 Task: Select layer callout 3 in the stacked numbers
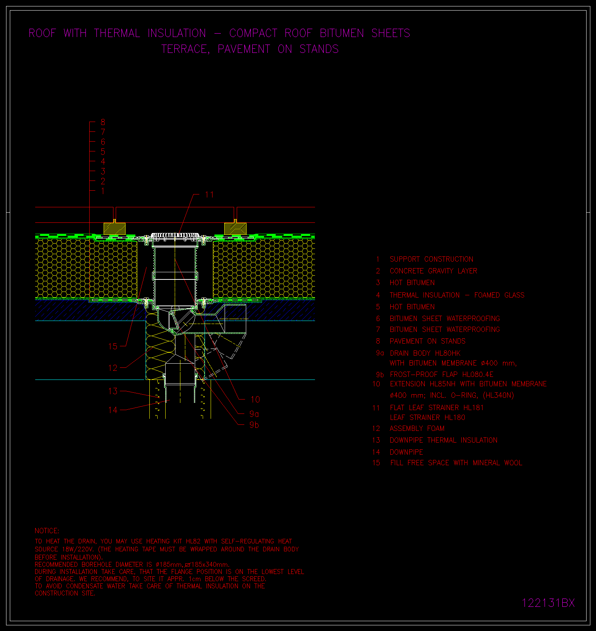[103, 171]
